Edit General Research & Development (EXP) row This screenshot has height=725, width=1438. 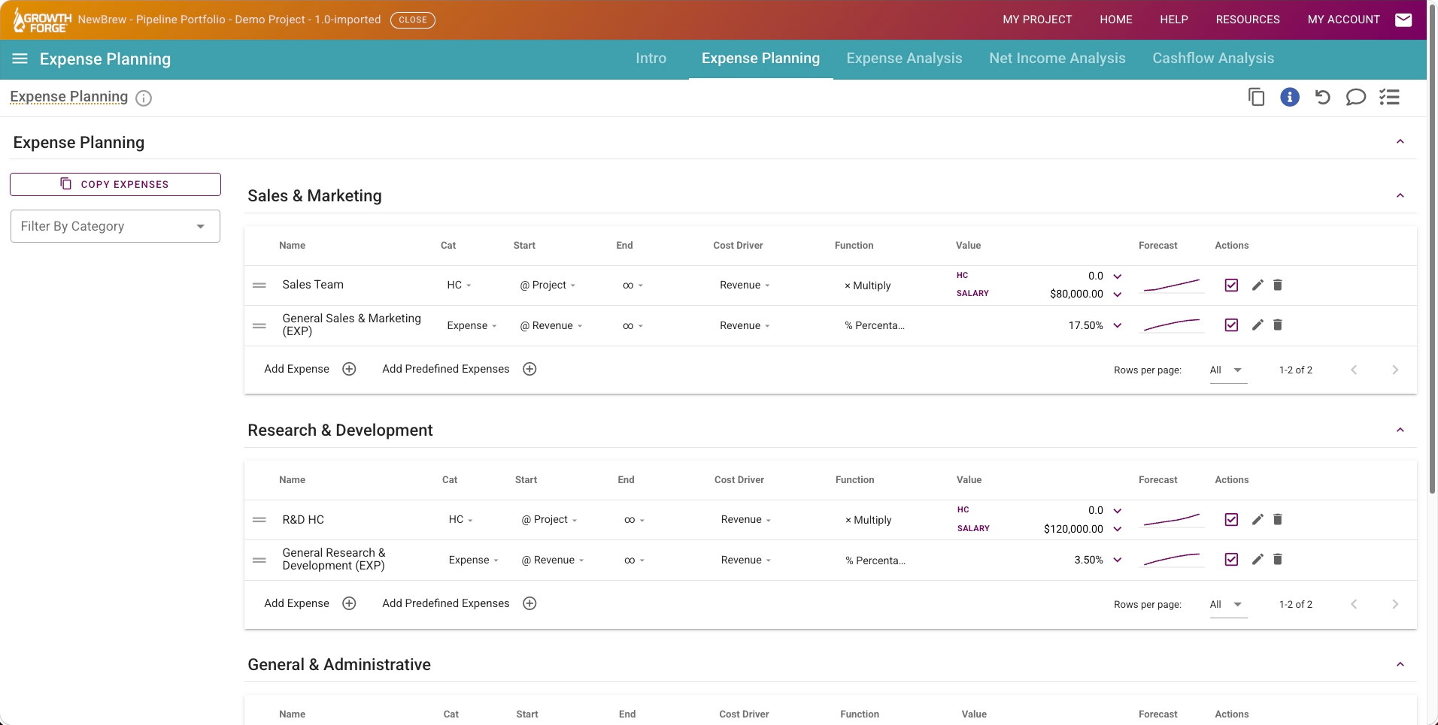tap(1257, 559)
